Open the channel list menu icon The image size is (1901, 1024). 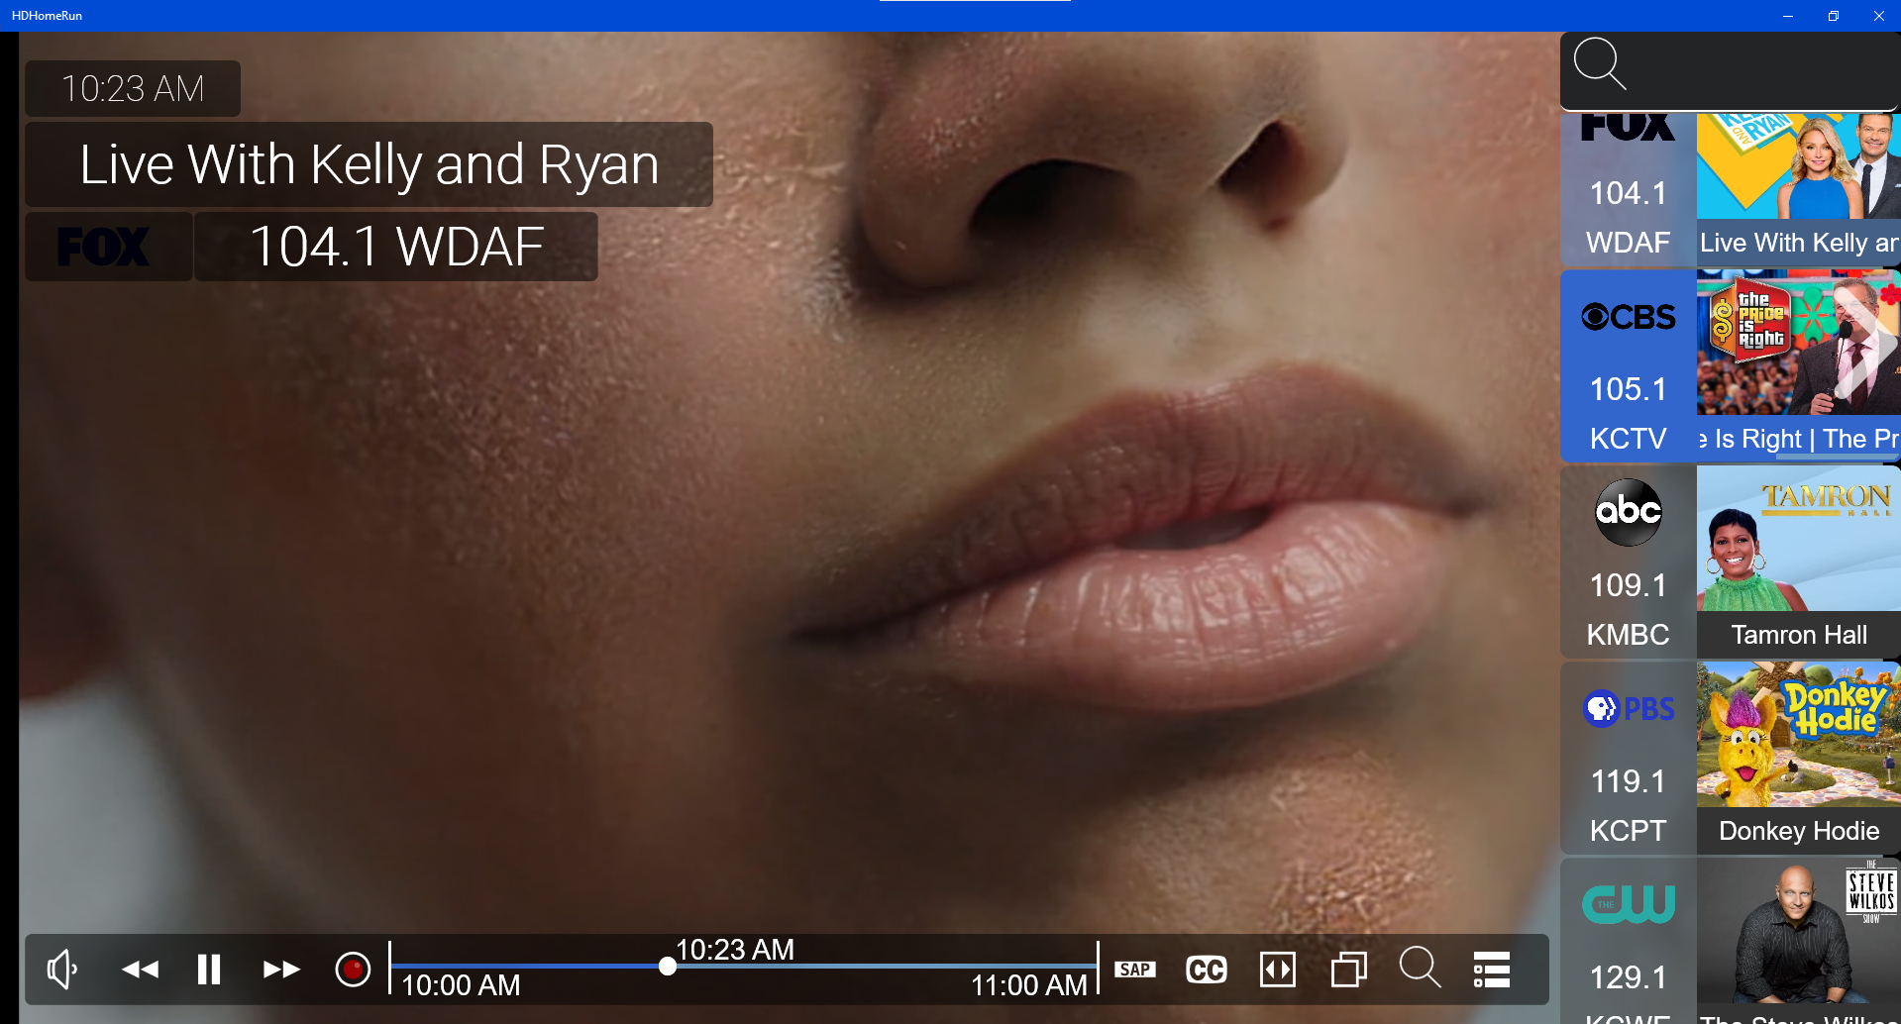coord(1491,970)
